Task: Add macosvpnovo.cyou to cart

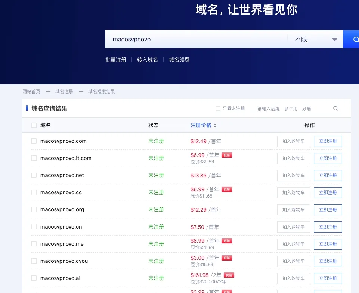Action: [294, 261]
